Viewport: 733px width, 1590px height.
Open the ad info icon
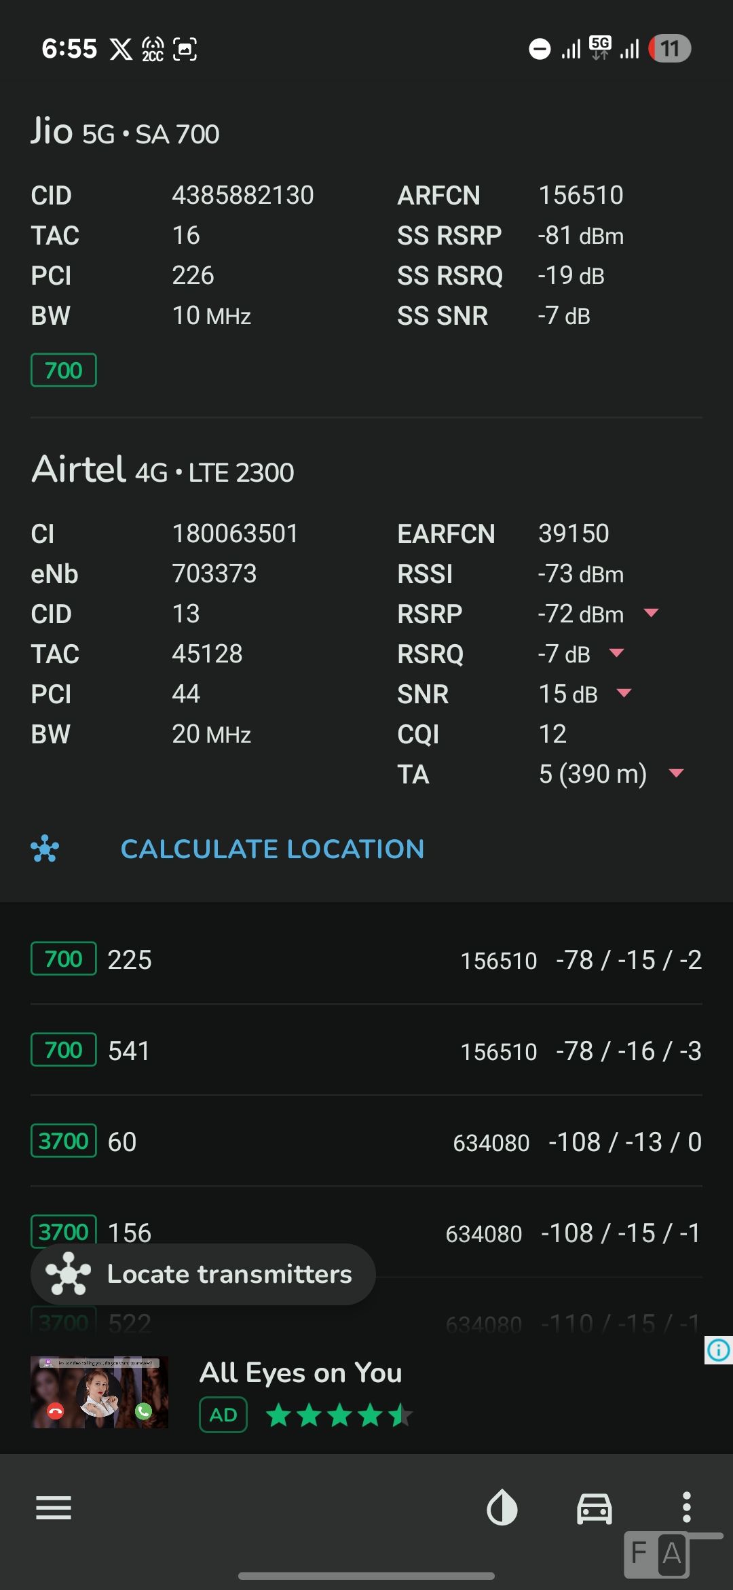point(718,1349)
